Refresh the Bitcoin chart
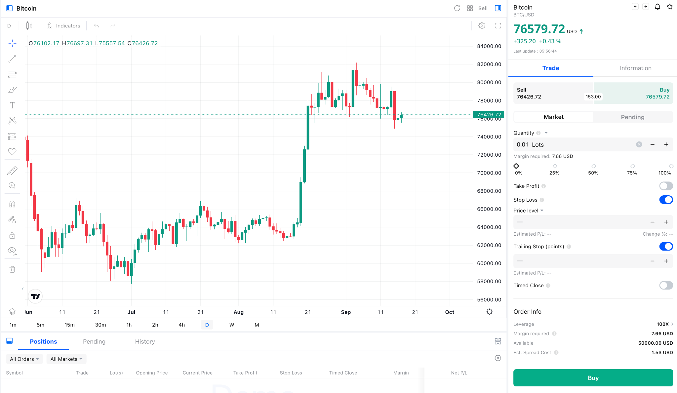The image size is (677, 393). pos(457,8)
